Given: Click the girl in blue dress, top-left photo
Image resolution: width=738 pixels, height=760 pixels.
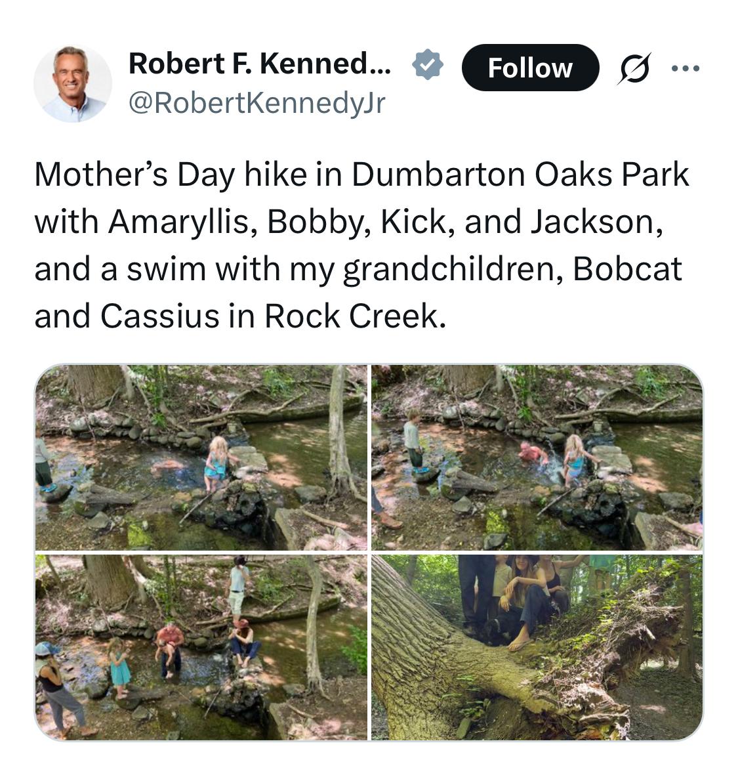Looking at the screenshot, I should [x=217, y=463].
